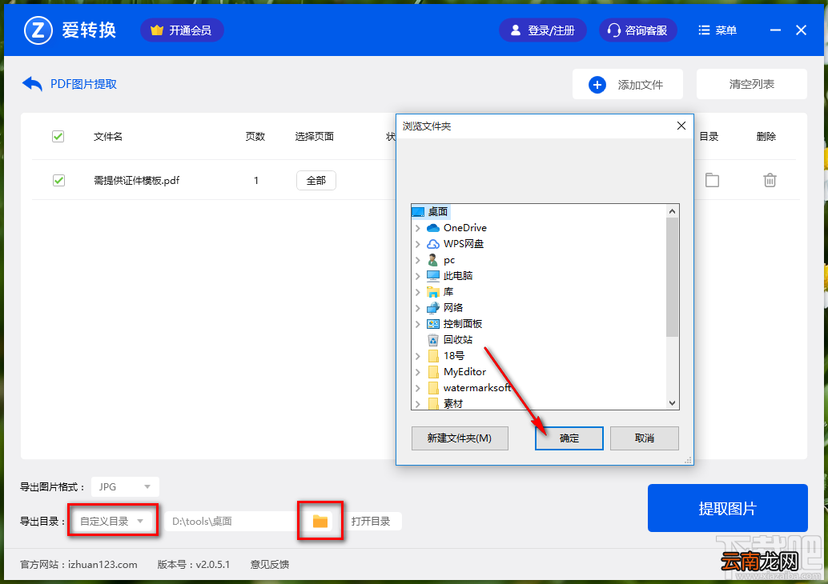Click the D:\tools\桌面 path field

pyautogui.click(x=232, y=522)
